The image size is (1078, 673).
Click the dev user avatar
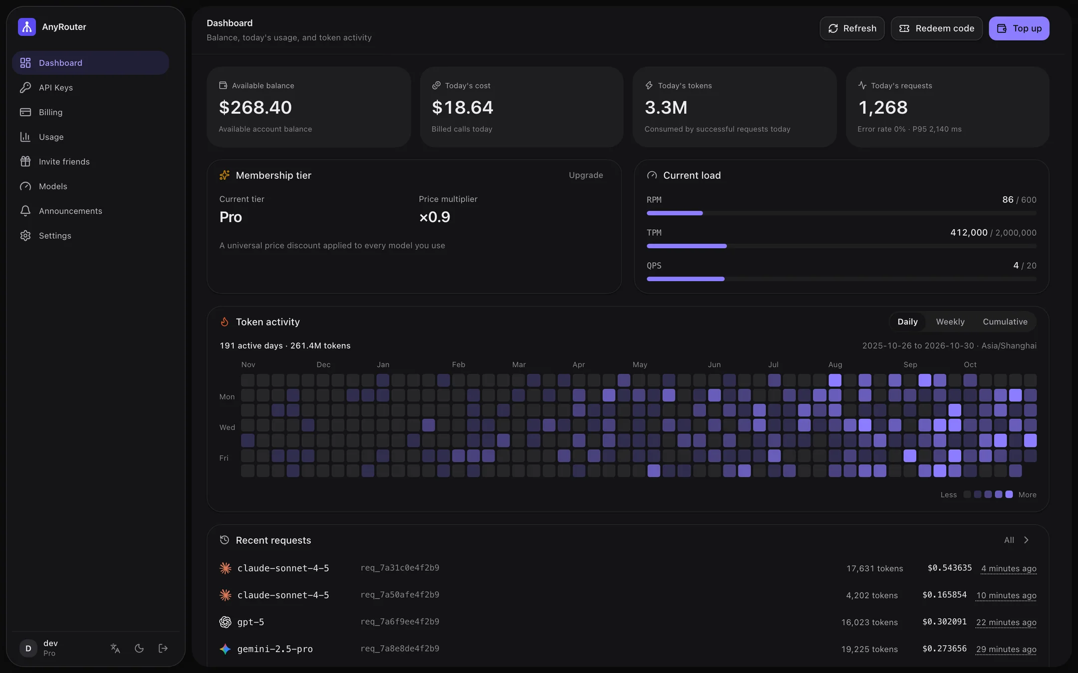[x=28, y=648]
